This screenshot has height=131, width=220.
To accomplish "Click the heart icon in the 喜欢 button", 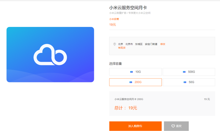I will pos(173,126).
